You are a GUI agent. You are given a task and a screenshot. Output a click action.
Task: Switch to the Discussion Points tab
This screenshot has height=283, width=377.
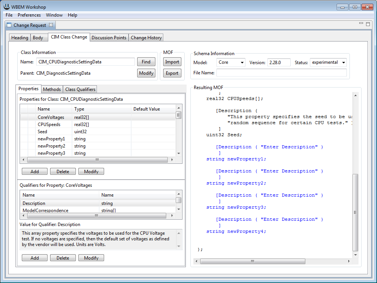coord(109,37)
